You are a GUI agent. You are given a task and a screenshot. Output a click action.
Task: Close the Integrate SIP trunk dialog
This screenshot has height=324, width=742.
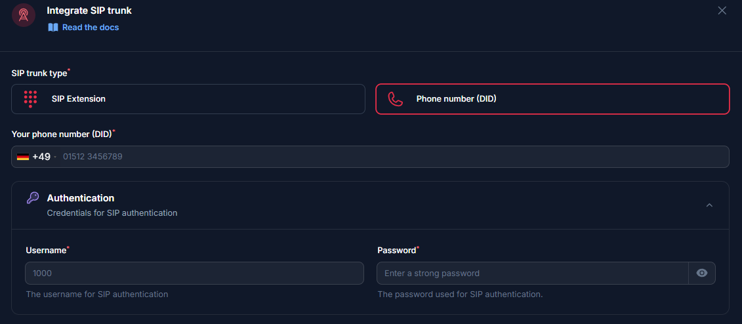pyautogui.click(x=722, y=10)
